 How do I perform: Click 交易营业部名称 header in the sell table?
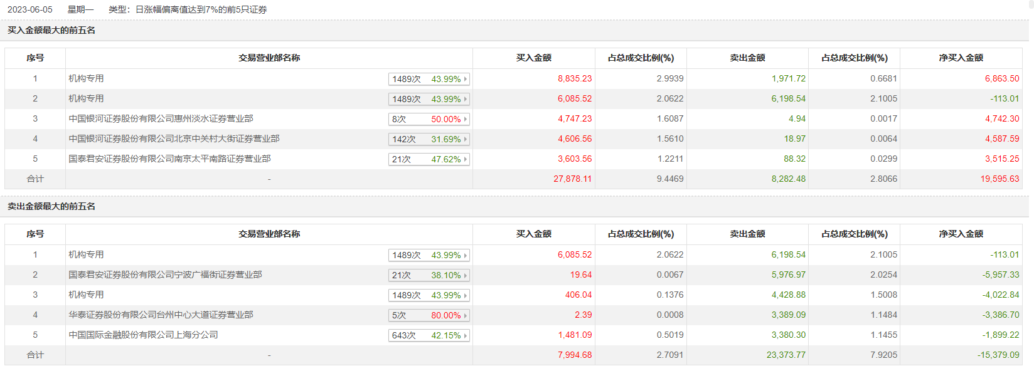pyautogui.click(x=269, y=234)
